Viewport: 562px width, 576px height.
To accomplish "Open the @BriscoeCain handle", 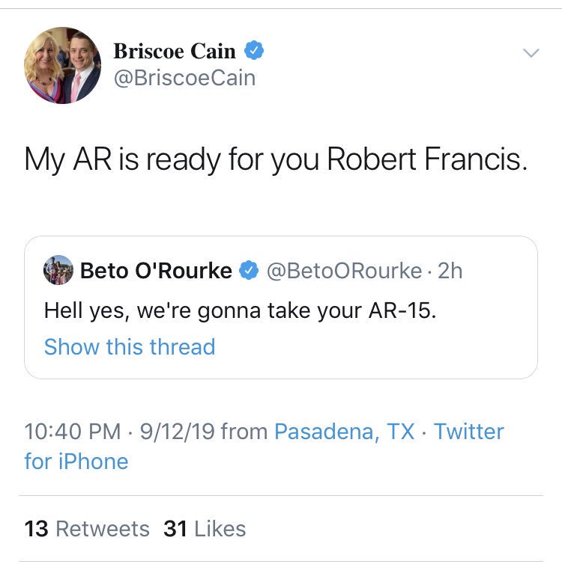I will (x=184, y=78).
